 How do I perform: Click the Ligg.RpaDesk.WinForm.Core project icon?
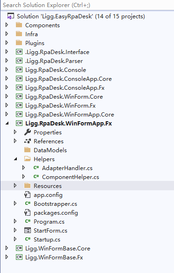pos(19,96)
